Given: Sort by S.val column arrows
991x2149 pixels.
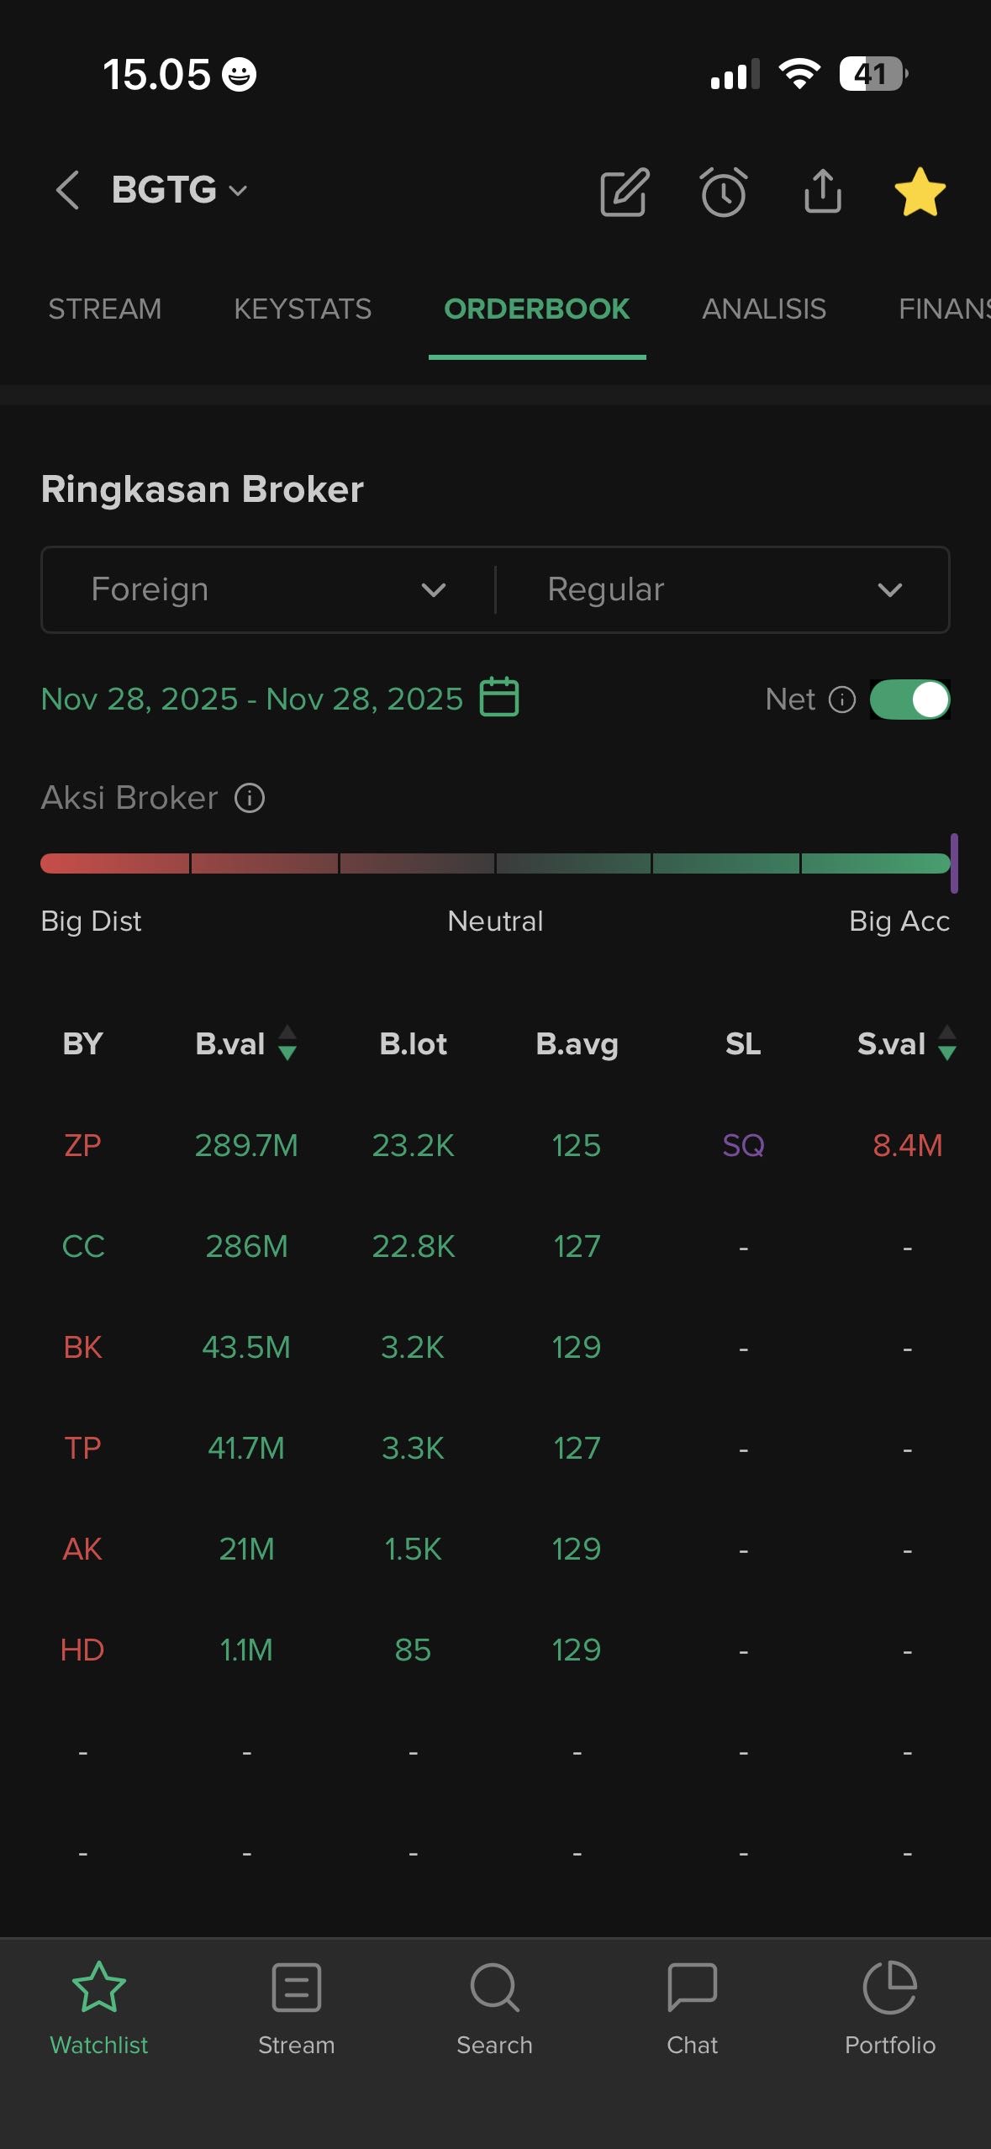Looking at the screenshot, I should point(947,1043).
